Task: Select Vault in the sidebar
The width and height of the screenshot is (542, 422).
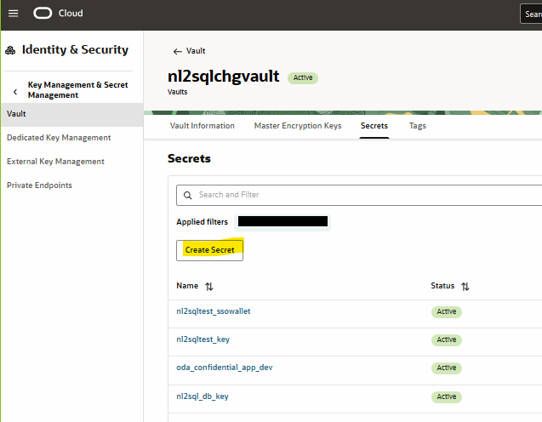Action: pos(71,114)
